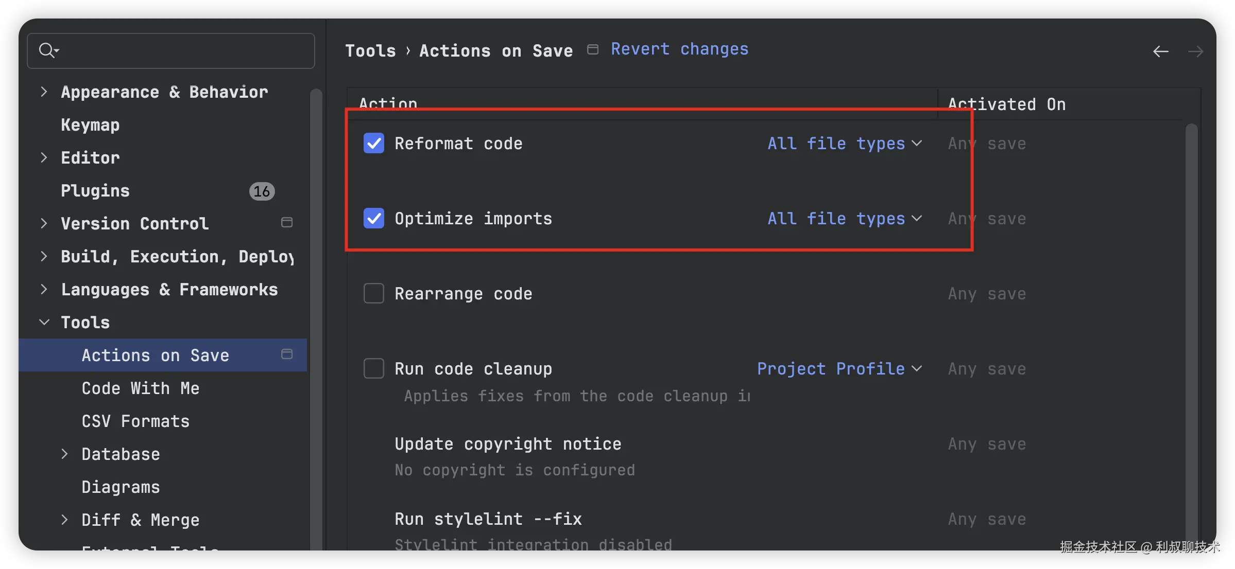Viewport: 1235px width, 569px height.
Task: Enable the Run code cleanup checkbox
Action: tap(374, 369)
